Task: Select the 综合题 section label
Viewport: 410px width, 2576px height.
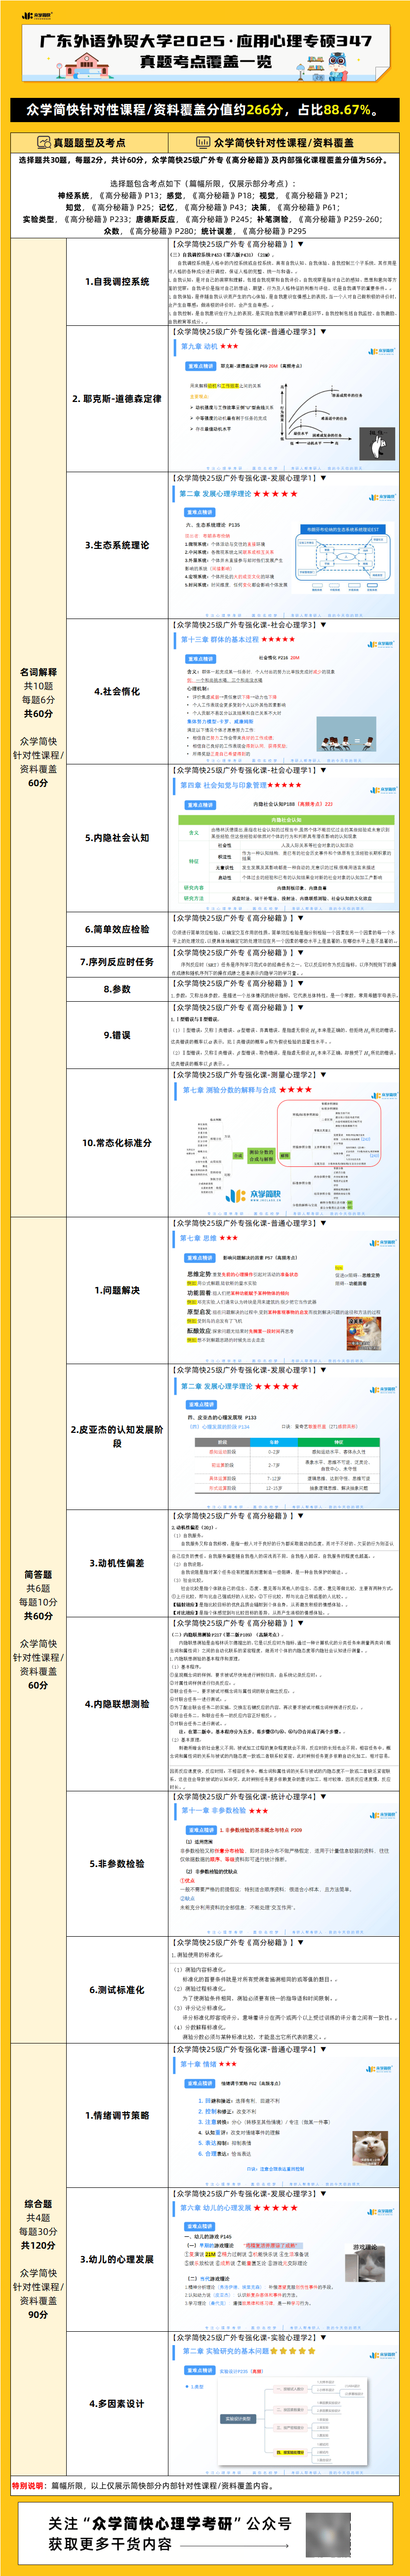Action: pos(38,2203)
